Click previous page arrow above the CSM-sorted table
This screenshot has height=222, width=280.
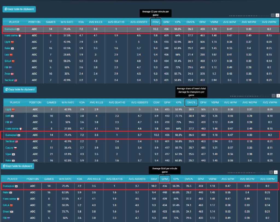[272, 15]
